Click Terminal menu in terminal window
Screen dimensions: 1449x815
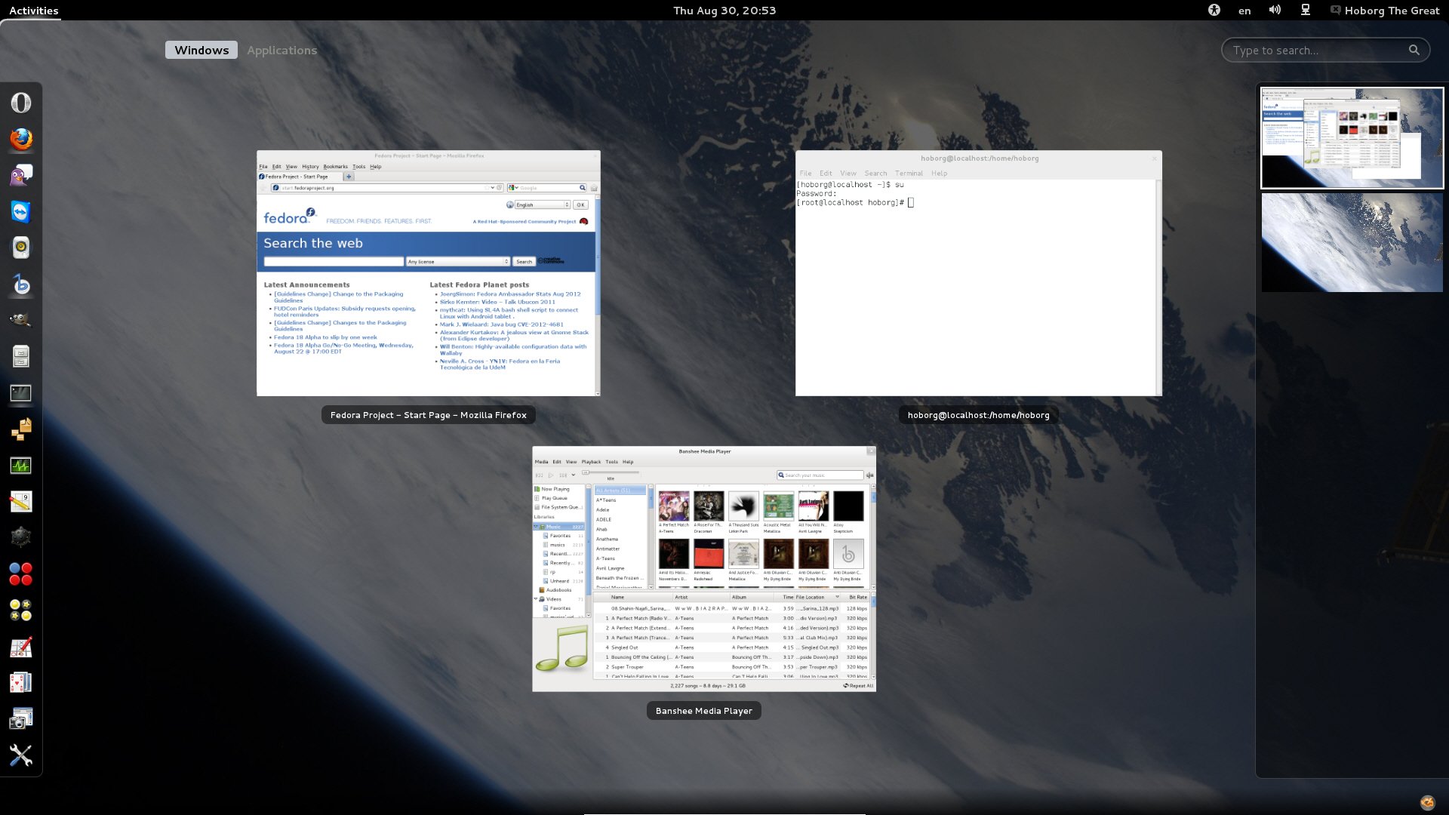click(x=909, y=174)
